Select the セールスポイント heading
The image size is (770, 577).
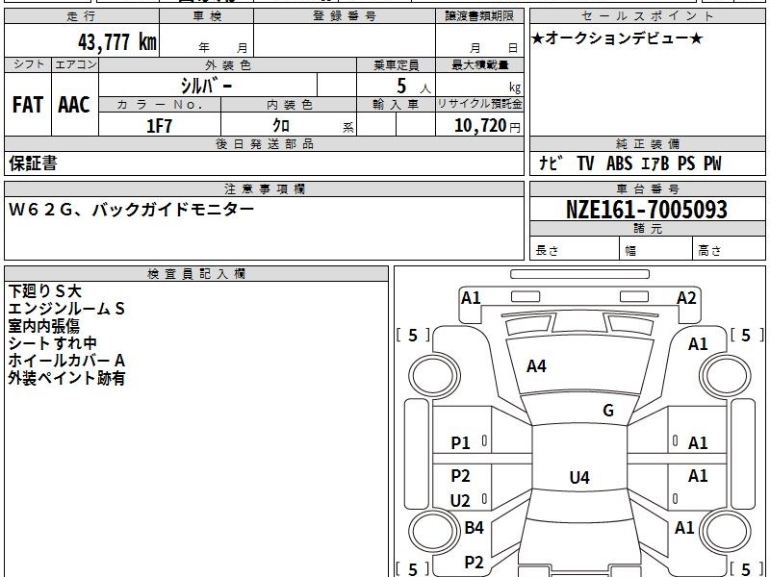[x=647, y=16]
